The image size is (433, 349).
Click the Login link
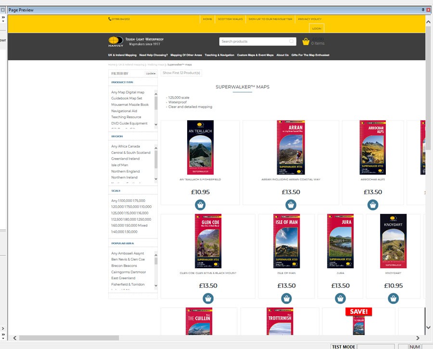point(317,29)
